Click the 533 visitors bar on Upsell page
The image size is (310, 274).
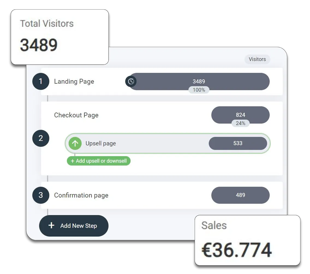click(238, 143)
